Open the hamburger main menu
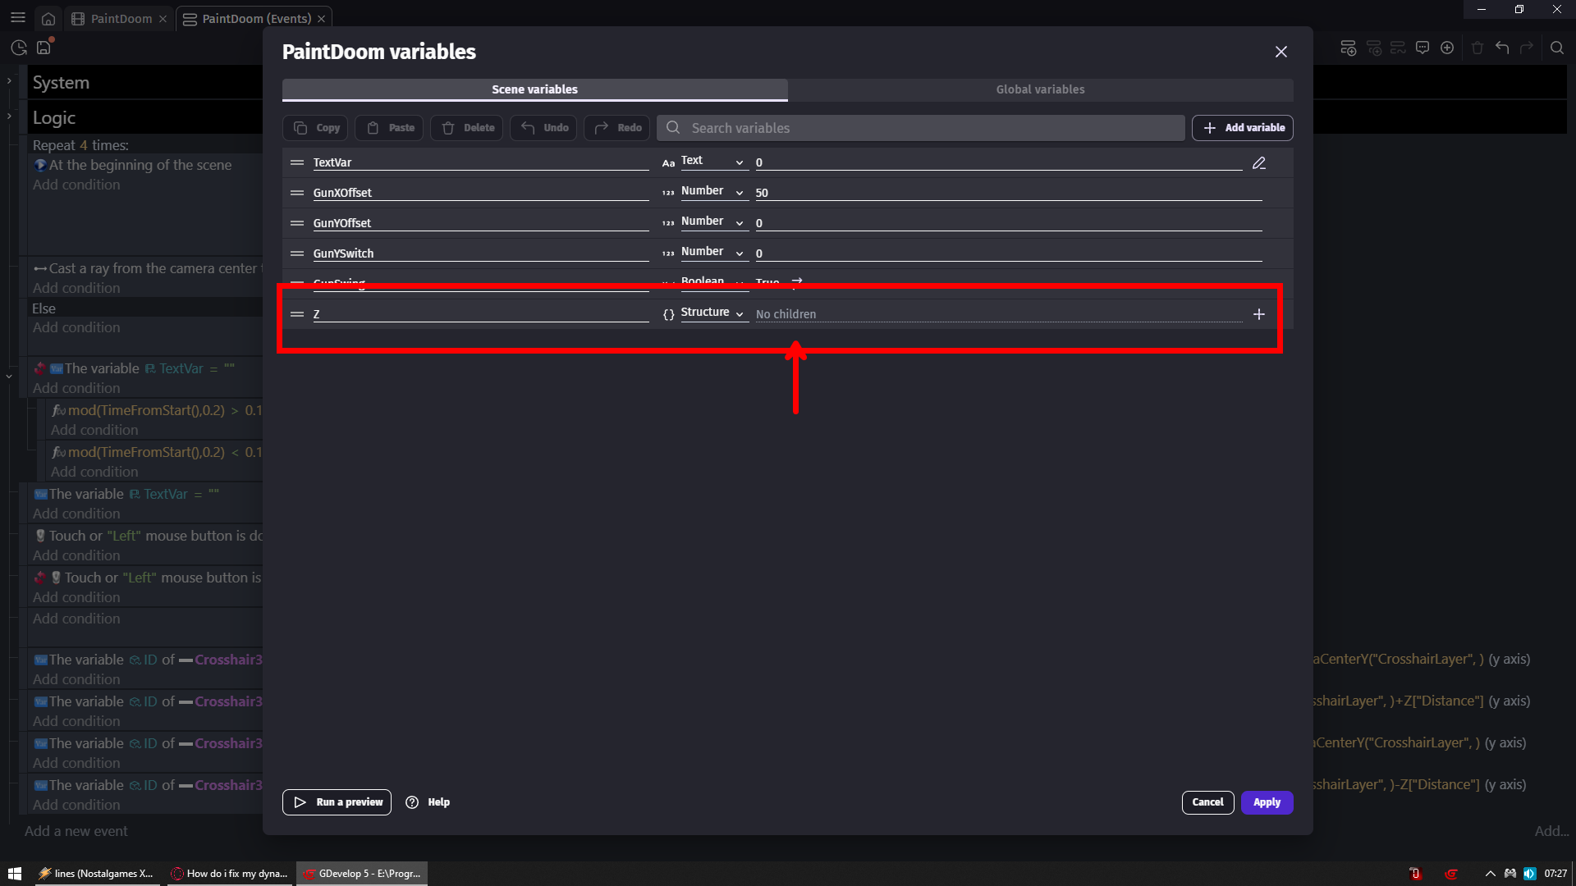1576x886 pixels. coord(18,17)
